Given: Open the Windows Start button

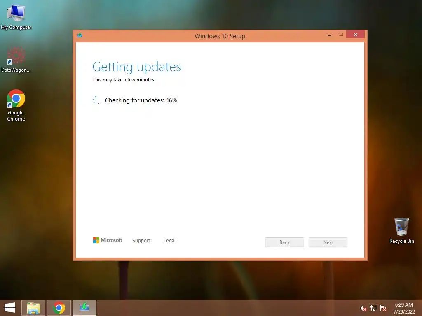Looking at the screenshot, I should (10, 307).
